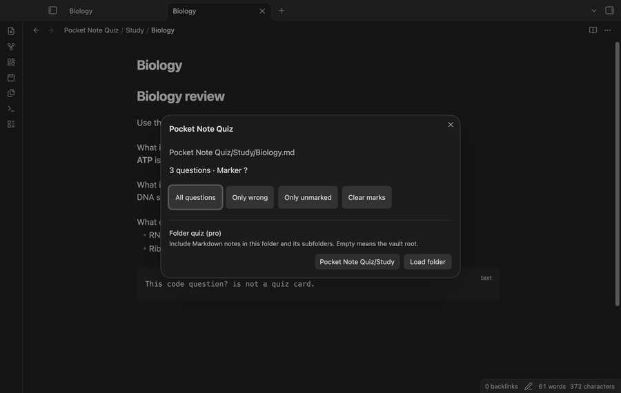This screenshot has height=393, width=621.
Task: Choose the Only unmarked option
Action: [x=308, y=197]
